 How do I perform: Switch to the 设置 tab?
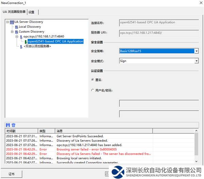tap(31, 12)
